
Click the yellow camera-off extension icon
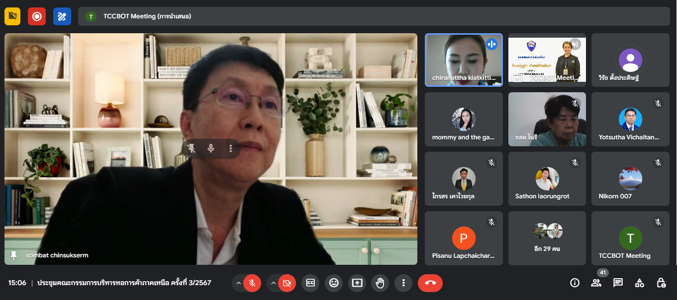(x=12, y=16)
